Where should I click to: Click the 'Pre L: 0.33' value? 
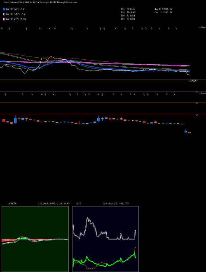pyautogui.click(x=128, y=16)
